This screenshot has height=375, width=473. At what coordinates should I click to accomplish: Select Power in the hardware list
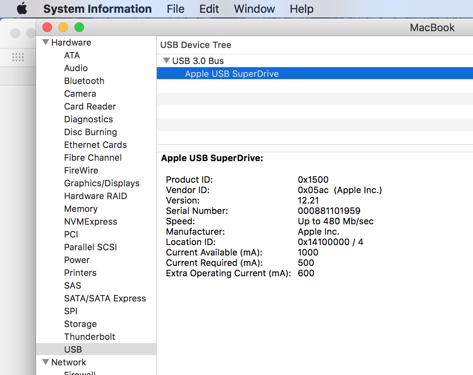(77, 260)
